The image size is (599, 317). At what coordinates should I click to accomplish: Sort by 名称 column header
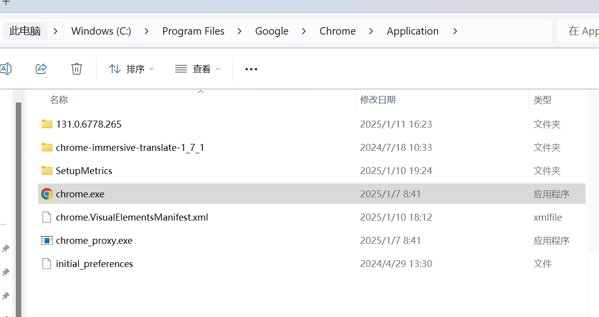(59, 100)
